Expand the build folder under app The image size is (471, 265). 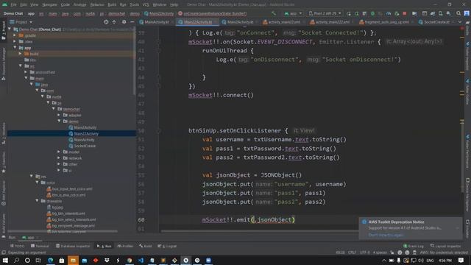pyautogui.click(x=20, y=54)
